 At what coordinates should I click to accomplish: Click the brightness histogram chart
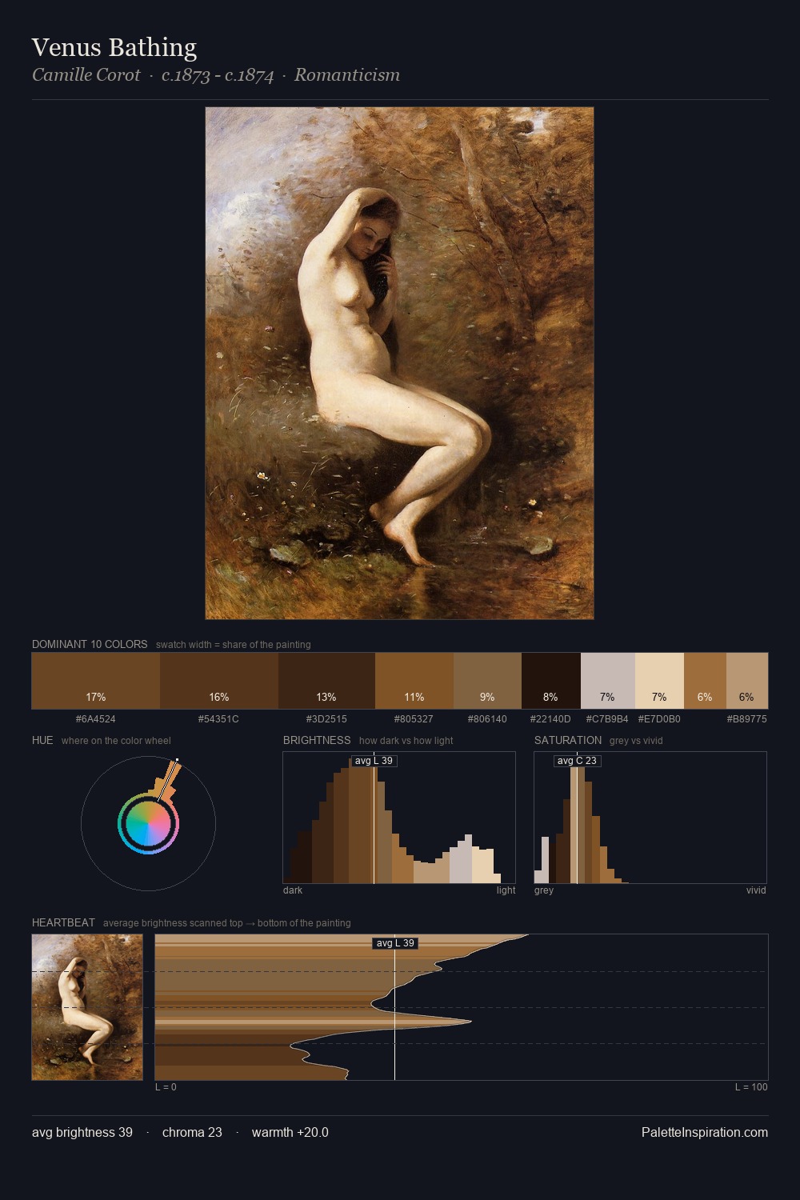(399, 818)
